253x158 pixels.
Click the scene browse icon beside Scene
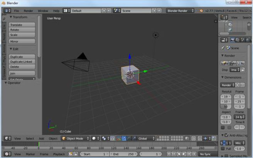[x=117, y=11]
